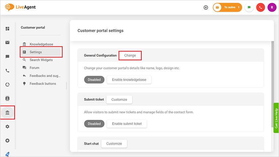Select Settings in Customer portal menu

(x=41, y=52)
